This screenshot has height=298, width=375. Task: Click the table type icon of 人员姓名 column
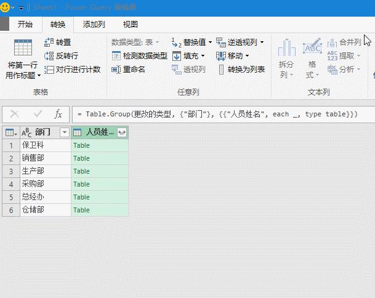point(77,132)
